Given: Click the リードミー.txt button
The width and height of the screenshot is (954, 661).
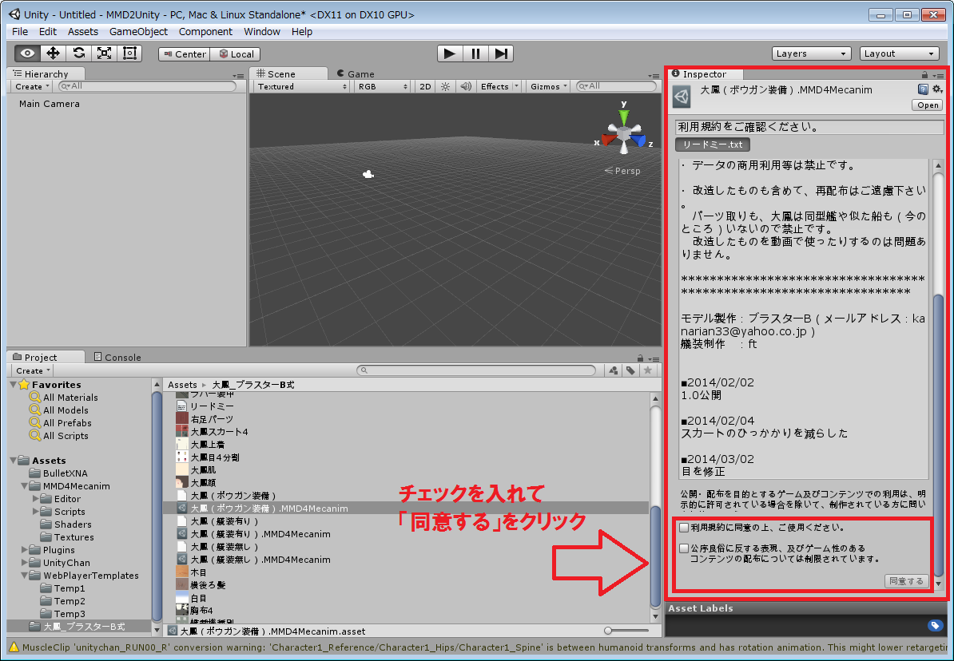Looking at the screenshot, I should 713,144.
